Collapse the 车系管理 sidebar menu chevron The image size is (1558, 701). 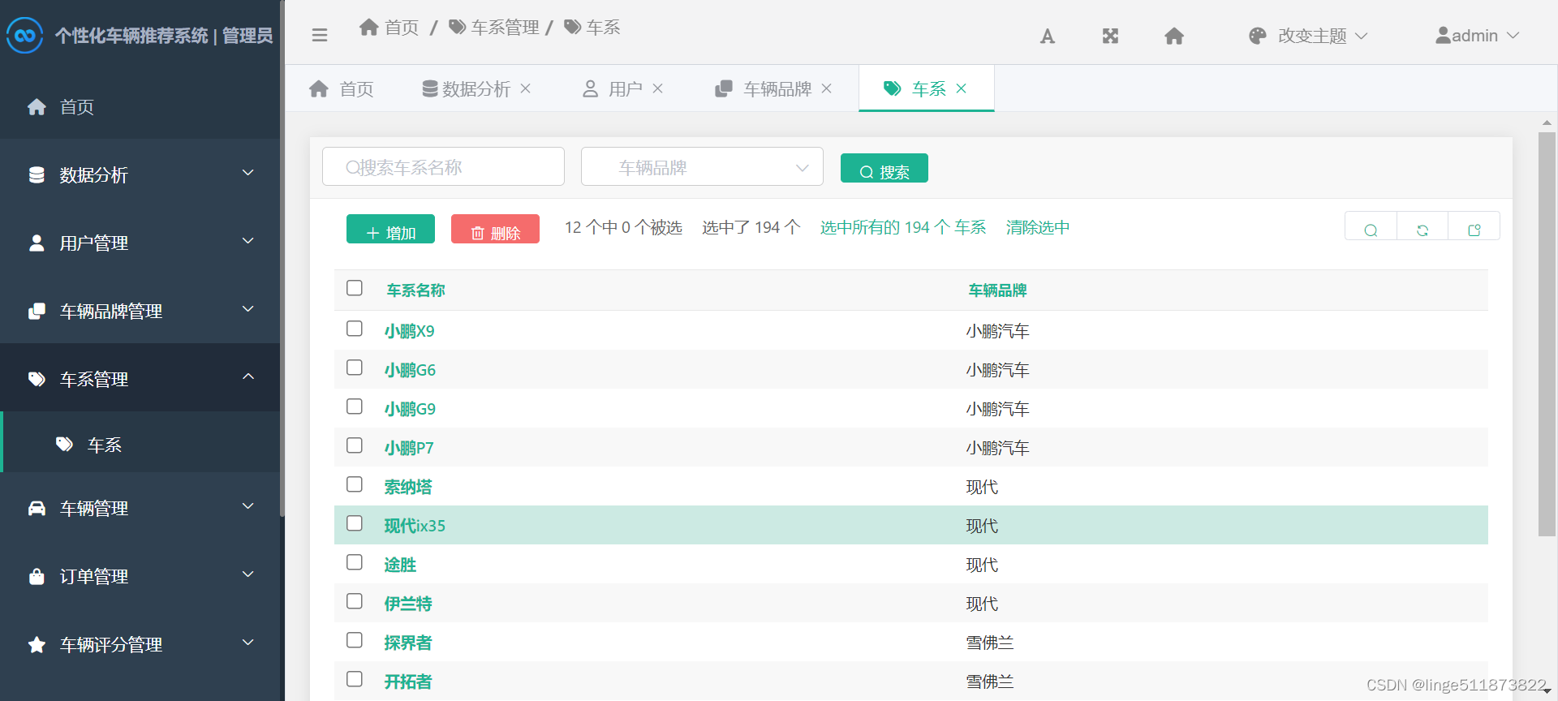click(248, 376)
